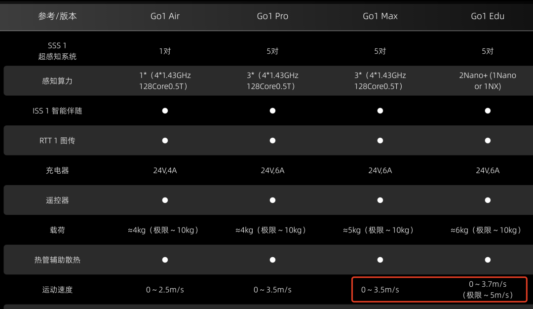The height and width of the screenshot is (309, 533).
Task: Click Go1 Pro's 3*(4*1.43GHz 128Core0.5T) cell
Action: (x=272, y=81)
